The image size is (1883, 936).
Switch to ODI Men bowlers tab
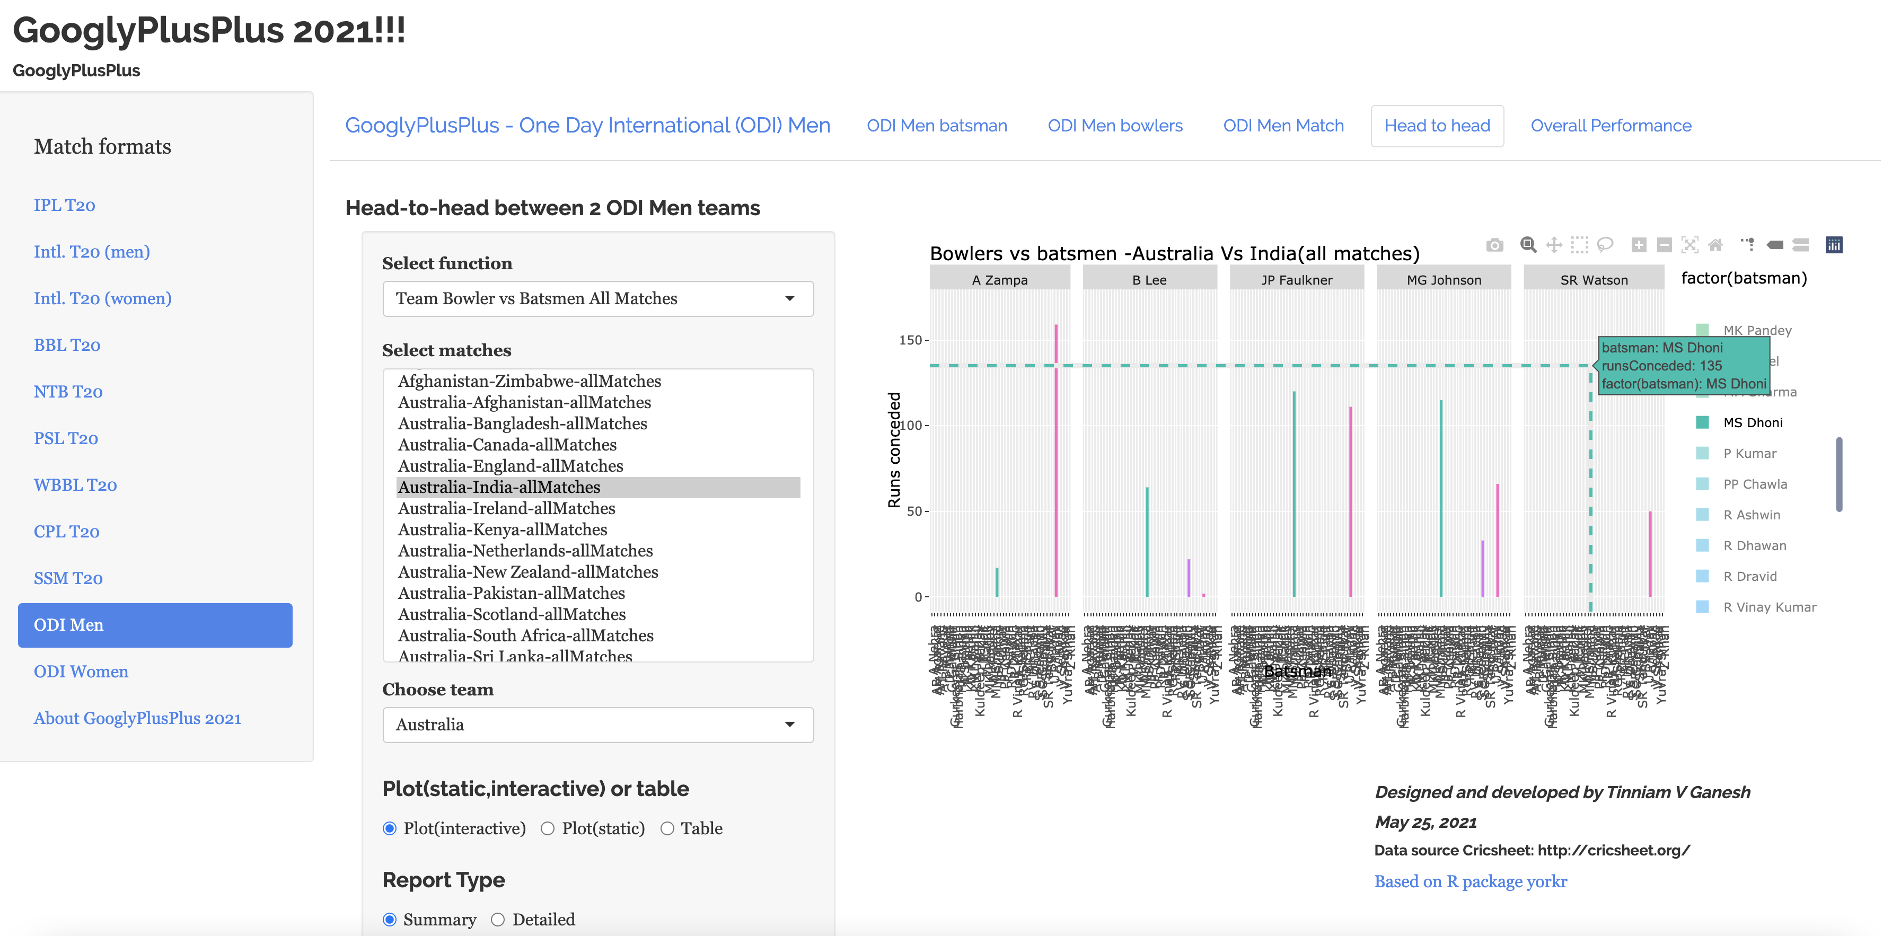tap(1114, 126)
